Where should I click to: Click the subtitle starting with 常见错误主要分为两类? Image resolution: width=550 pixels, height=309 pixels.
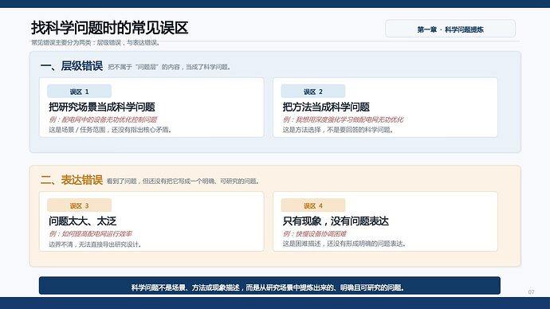pyautogui.click(x=96, y=43)
